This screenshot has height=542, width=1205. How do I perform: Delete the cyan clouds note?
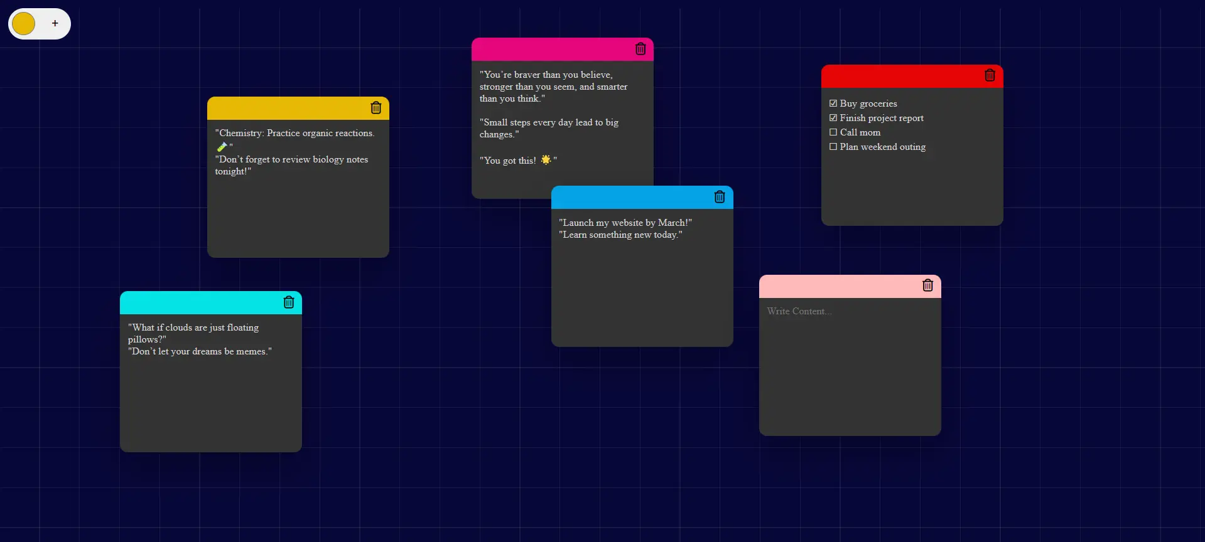[288, 302]
